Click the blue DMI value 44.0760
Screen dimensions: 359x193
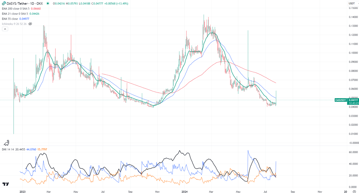pyautogui.click(x=31, y=150)
